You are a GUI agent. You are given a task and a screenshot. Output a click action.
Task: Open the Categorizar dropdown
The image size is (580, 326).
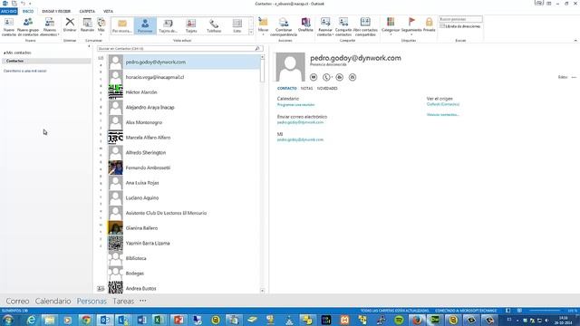click(x=391, y=26)
